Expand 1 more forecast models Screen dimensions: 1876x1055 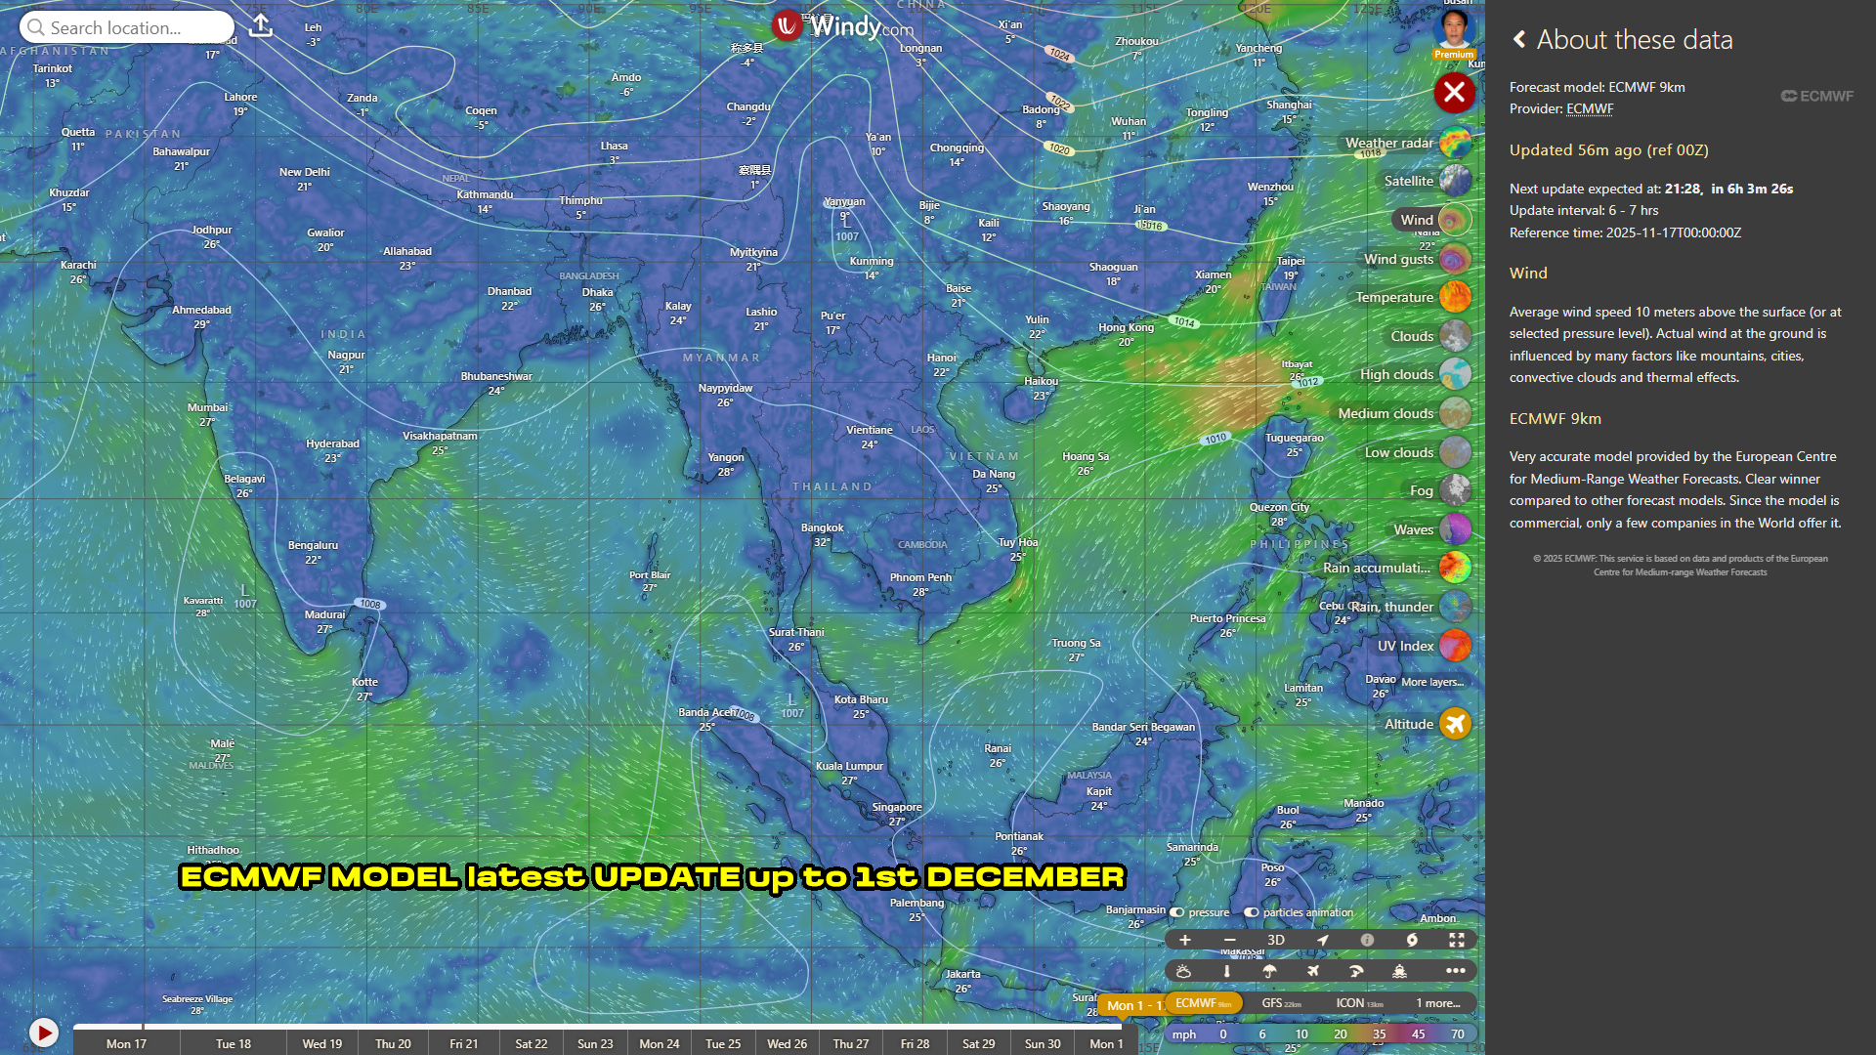point(1437,1003)
